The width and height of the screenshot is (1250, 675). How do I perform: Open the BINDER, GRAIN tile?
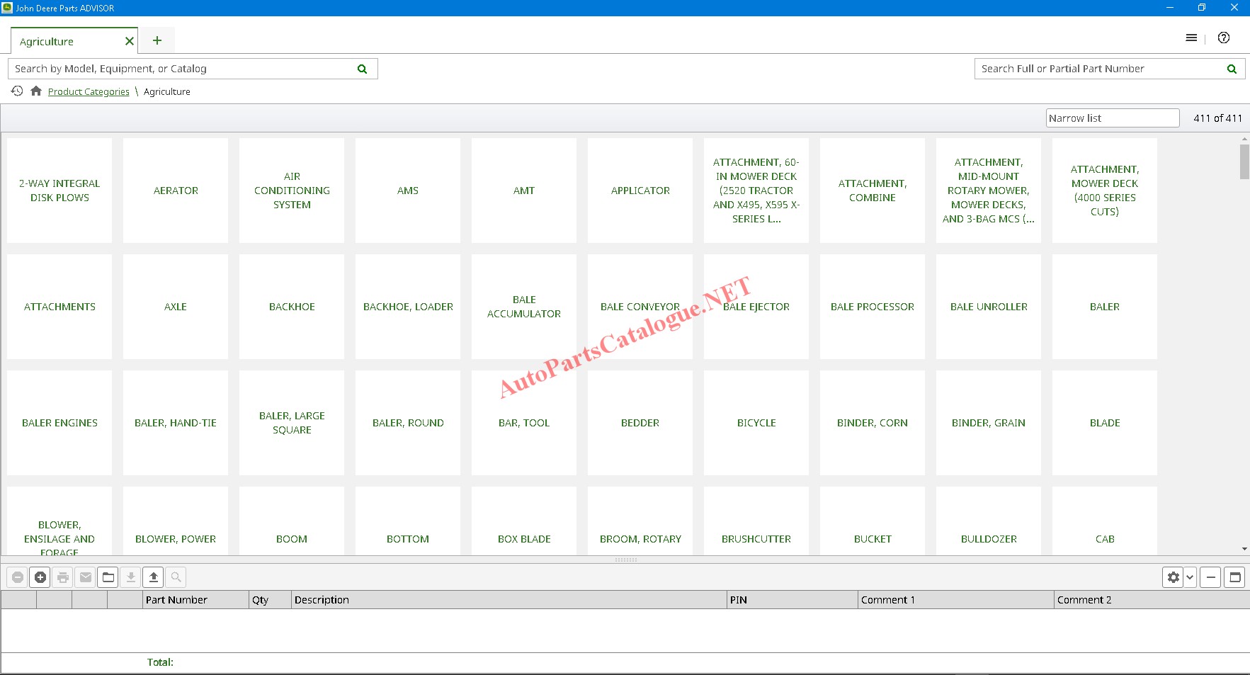tap(989, 423)
